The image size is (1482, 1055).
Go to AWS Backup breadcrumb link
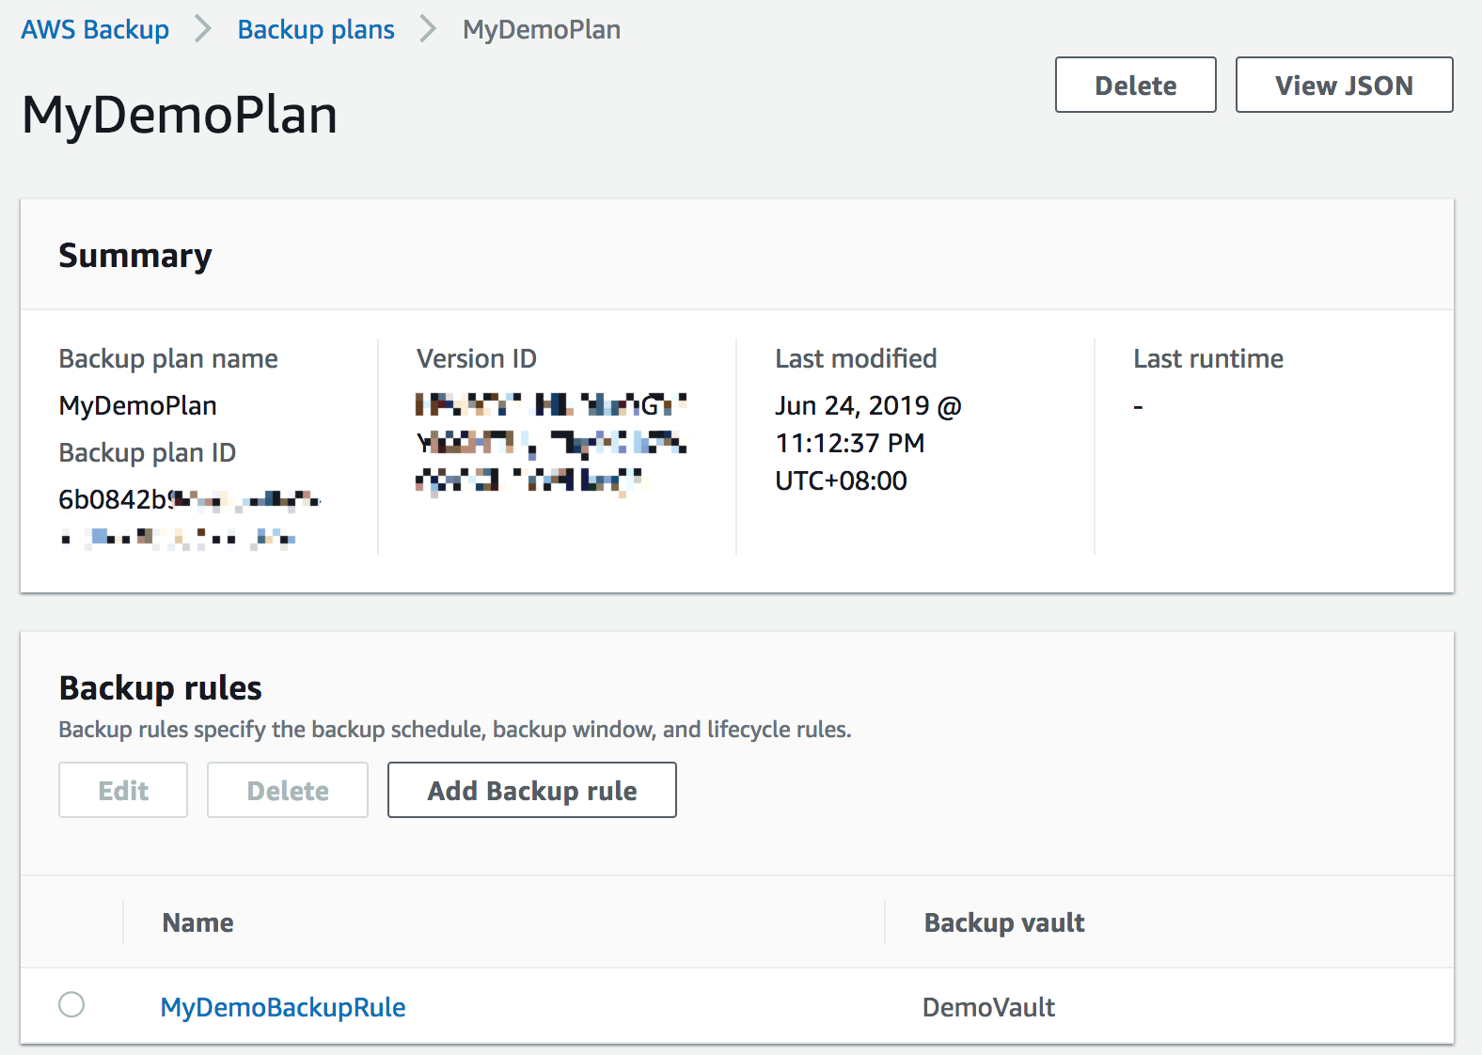[x=95, y=29]
